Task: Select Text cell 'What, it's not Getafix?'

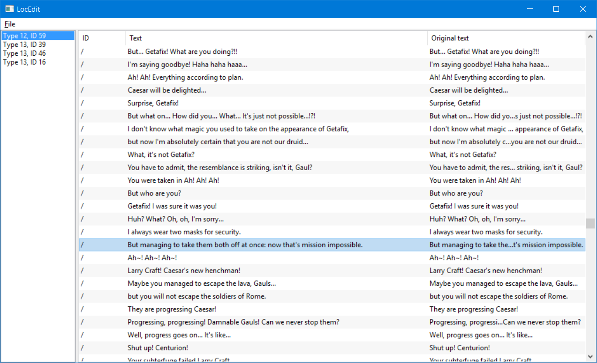Action: coord(161,155)
